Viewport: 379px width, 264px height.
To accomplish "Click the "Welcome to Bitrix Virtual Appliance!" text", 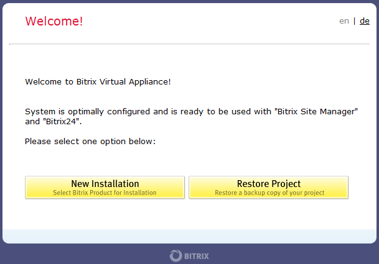I will point(98,82).
